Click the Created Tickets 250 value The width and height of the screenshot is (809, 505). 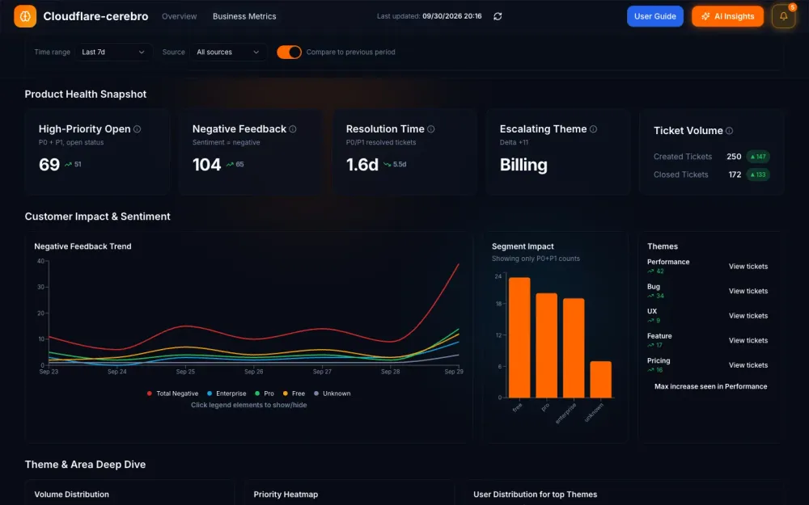tap(734, 157)
